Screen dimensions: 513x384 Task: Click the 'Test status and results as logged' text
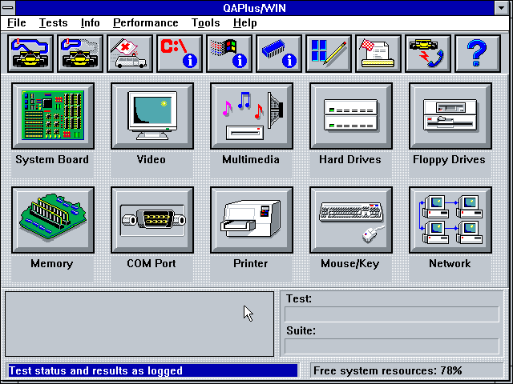click(x=95, y=370)
